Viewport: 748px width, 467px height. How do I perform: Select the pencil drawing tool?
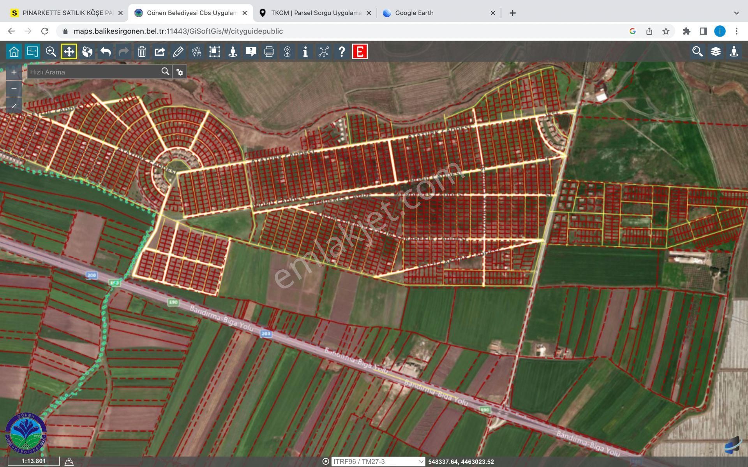[178, 51]
